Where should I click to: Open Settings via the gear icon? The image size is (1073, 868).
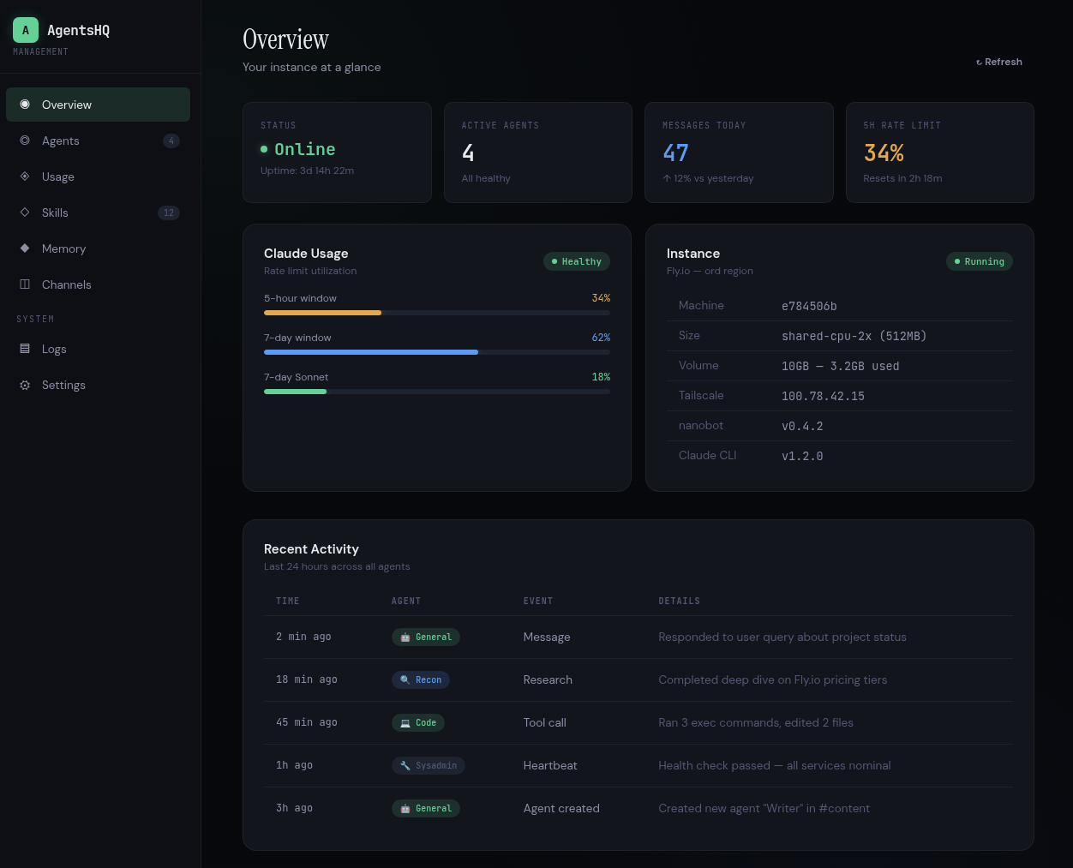click(x=25, y=385)
